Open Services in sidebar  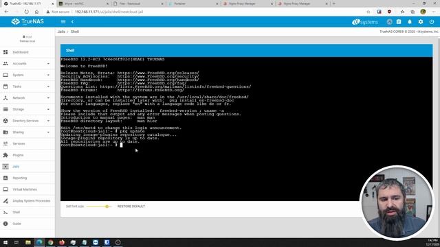click(27, 143)
